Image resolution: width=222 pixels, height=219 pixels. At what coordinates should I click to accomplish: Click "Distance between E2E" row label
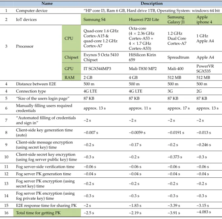point(36,84)
